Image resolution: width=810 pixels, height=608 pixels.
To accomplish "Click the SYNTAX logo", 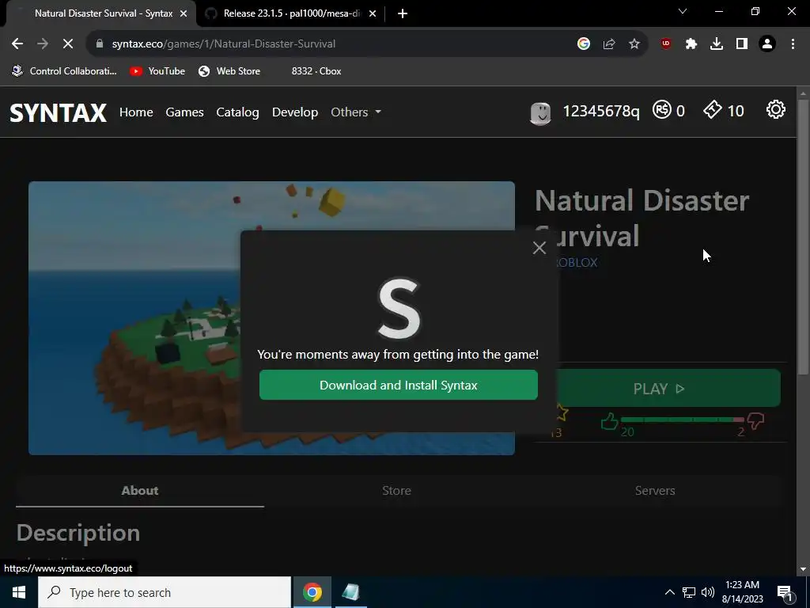I will point(58,112).
